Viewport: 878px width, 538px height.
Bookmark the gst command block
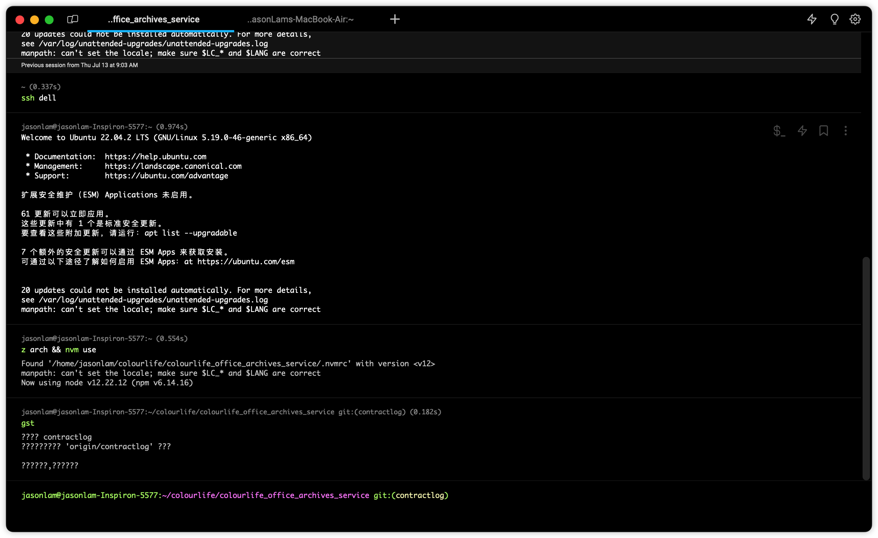pyautogui.click(x=824, y=131)
